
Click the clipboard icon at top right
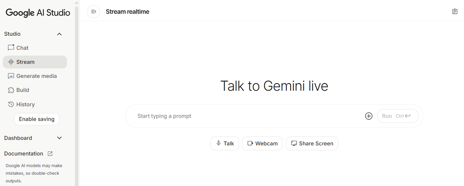(455, 12)
